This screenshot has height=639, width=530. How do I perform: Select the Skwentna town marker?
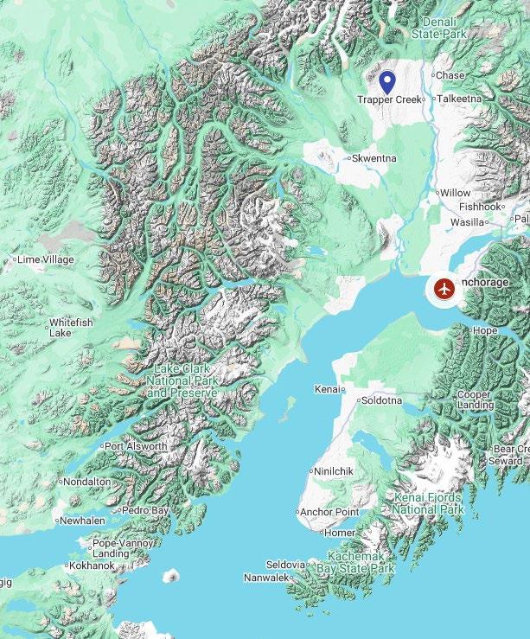(349, 158)
